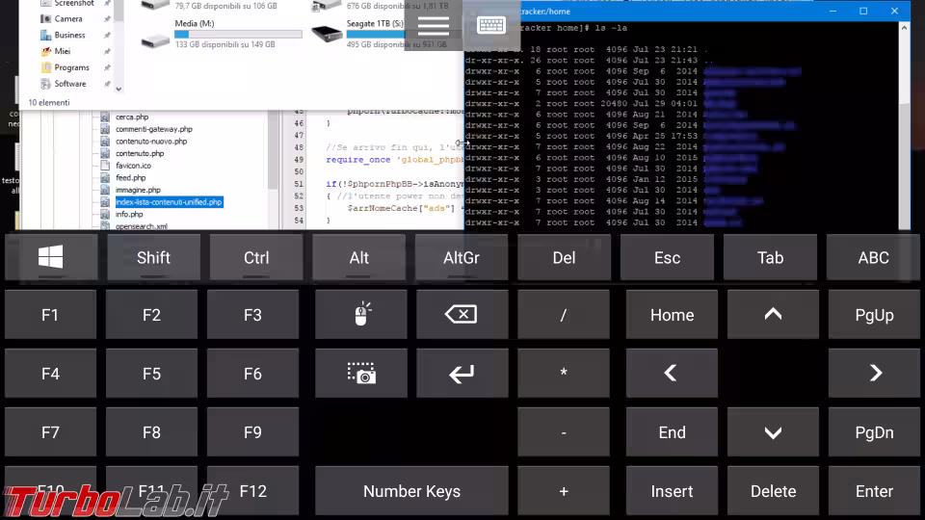925x520 pixels.
Task: Toggle the Ctrl modifier key
Action: 256,257
